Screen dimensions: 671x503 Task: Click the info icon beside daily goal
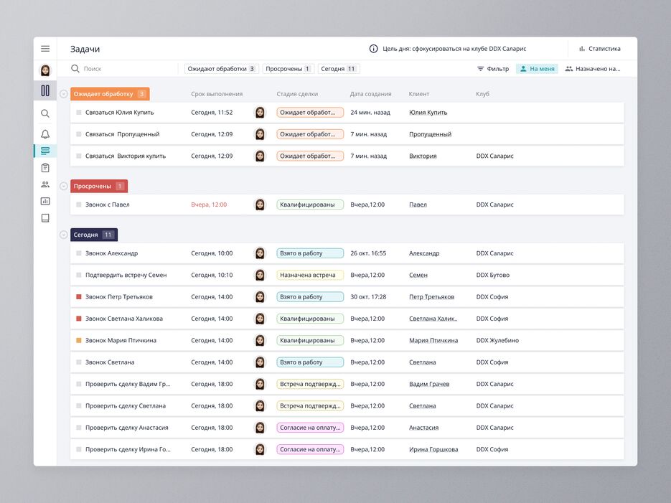(x=373, y=49)
